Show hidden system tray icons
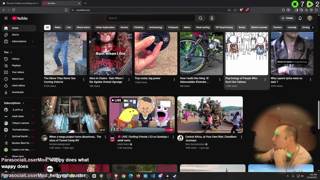The height and width of the screenshot is (180, 320). tap(287, 176)
